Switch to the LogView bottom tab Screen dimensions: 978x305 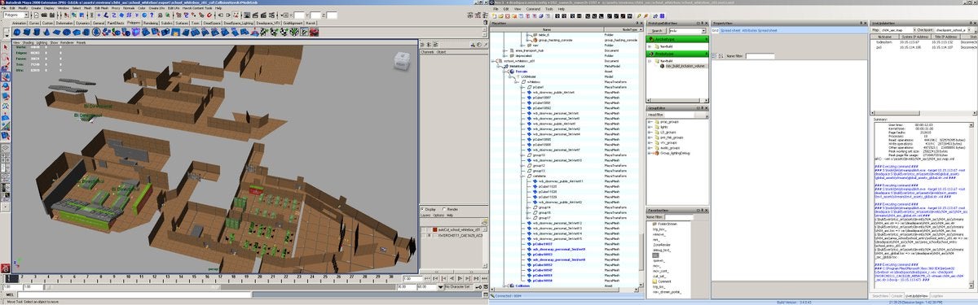[936, 296]
